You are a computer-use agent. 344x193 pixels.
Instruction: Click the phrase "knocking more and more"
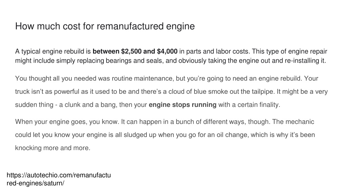click(53, 148)
